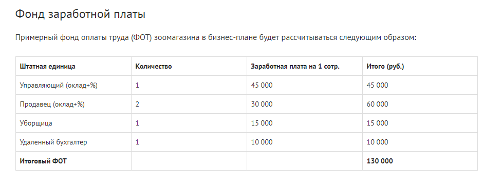Click the 'Удаленный бухгалтер' cell
Image resolution: width=502 pixels, height=187 pixels.
click(53, 142)
